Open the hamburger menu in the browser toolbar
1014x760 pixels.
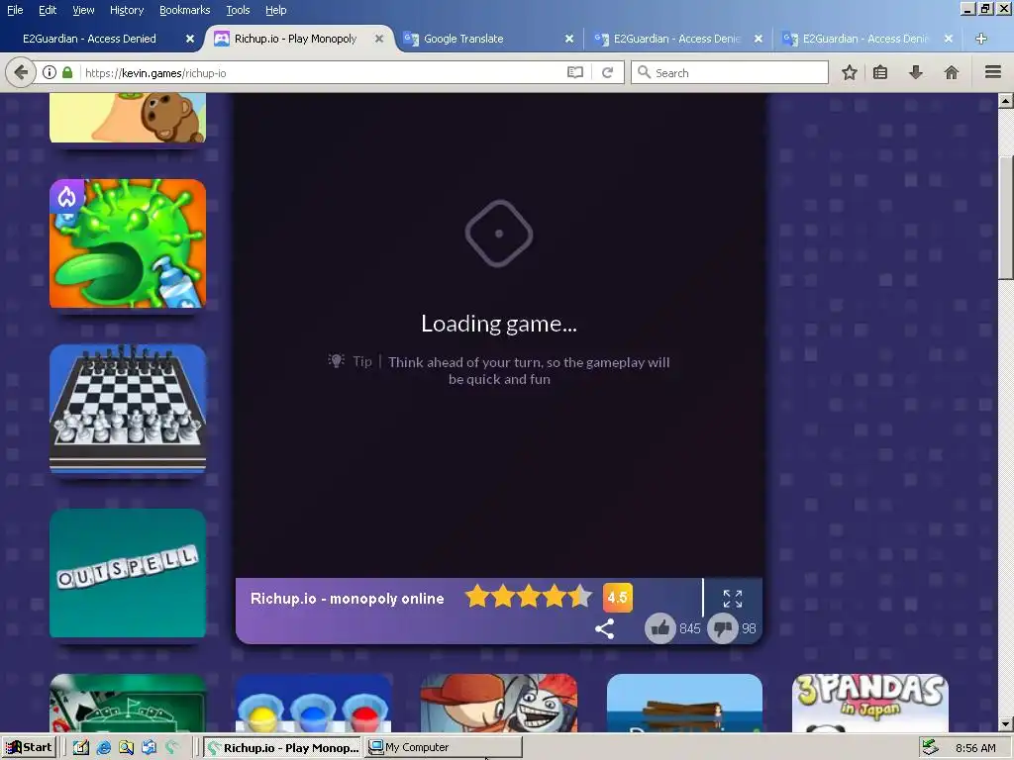pyautogui.click(x=993, y=72)
